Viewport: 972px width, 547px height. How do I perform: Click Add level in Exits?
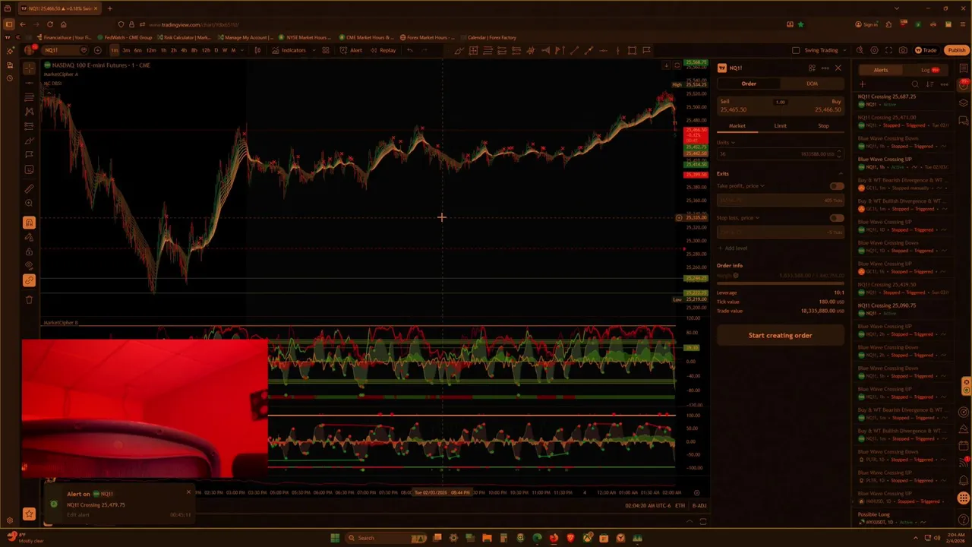click(732, 248)
